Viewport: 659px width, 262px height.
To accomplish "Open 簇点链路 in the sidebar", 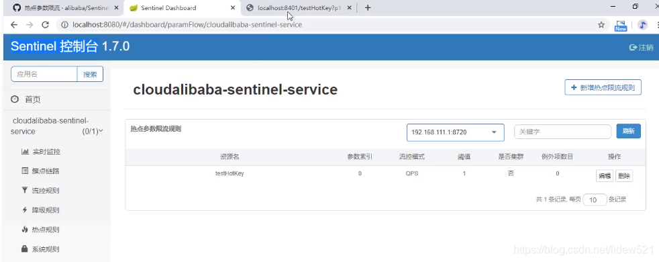I will click(40, 171).
